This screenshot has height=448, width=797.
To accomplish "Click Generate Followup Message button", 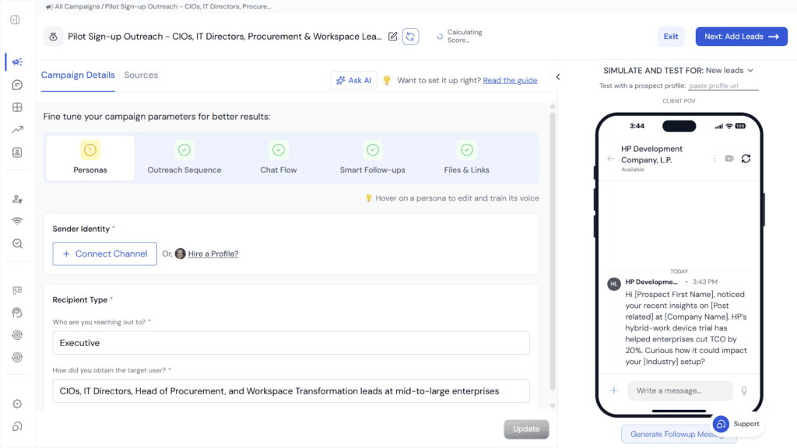I will point(679,434).
